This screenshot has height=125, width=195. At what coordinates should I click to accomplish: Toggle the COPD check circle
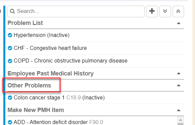point(10,61)
